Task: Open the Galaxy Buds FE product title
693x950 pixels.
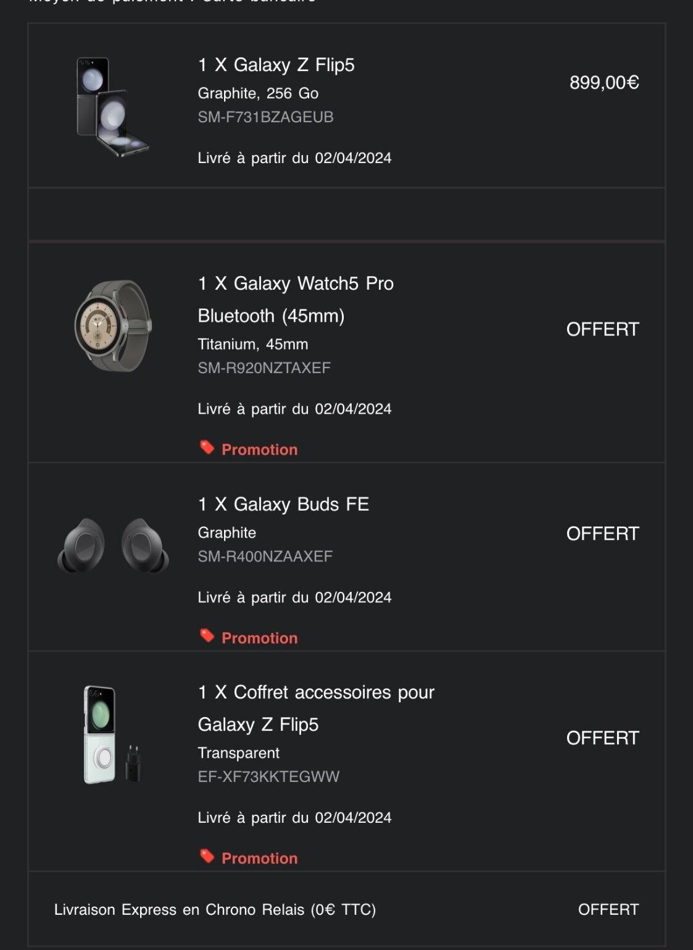Action: point(283,504)
